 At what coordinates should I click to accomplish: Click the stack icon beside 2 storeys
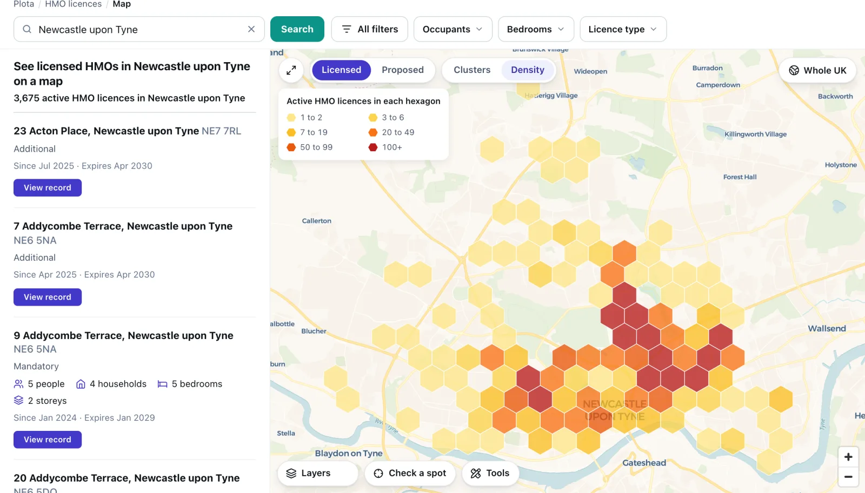[x=18, y=401]
